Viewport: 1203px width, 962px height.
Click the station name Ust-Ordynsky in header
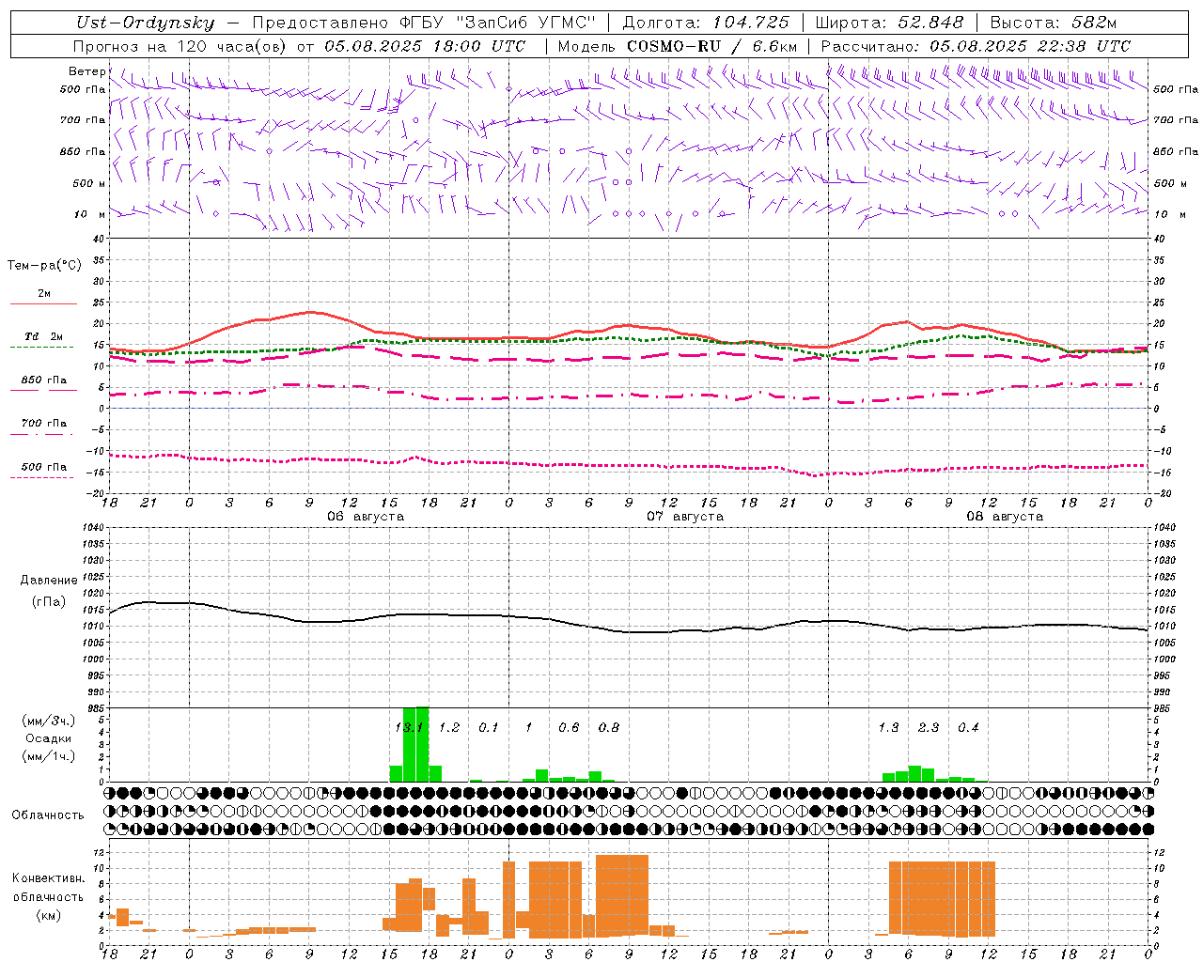[146, 23]
